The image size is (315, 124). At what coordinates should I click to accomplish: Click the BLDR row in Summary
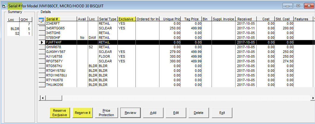coord(20,29)
